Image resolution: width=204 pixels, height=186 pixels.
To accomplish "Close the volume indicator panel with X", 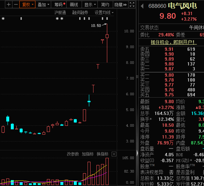I will [114, 154].
